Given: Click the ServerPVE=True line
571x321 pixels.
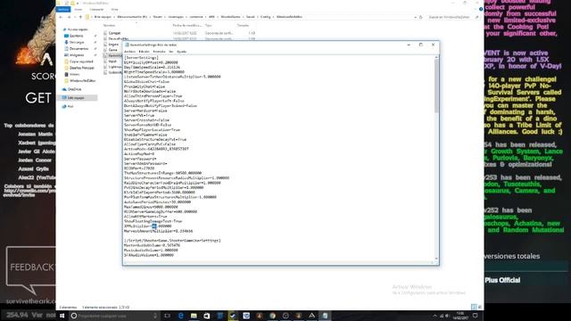Looking at the screenshot, I should pos(139,115).
